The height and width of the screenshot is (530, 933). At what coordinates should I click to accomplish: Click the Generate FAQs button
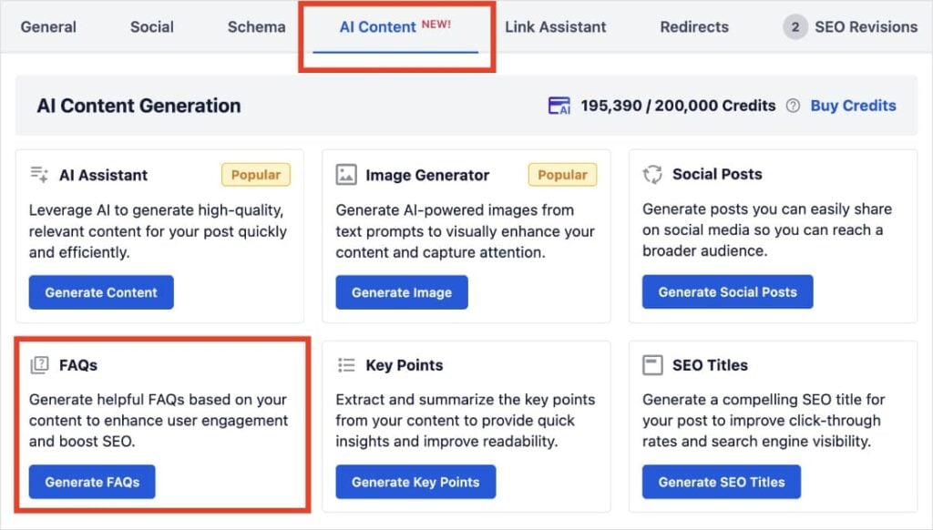(x=91, y=482)
